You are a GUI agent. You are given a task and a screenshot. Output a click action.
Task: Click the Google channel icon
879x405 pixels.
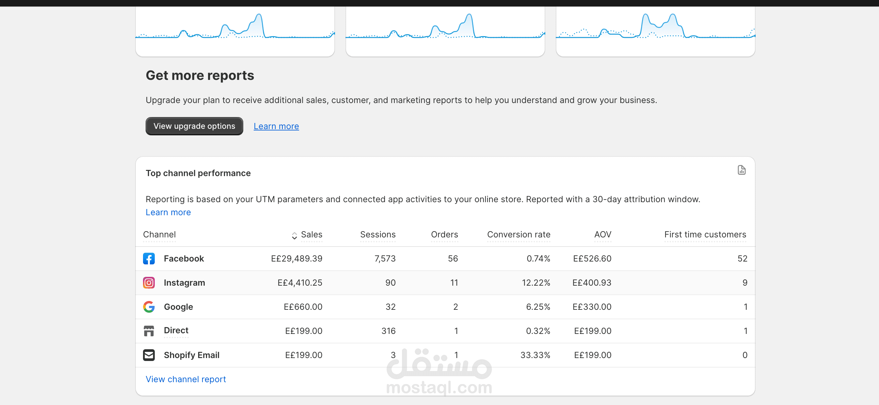pyautogui.click(x=149, y=307)
